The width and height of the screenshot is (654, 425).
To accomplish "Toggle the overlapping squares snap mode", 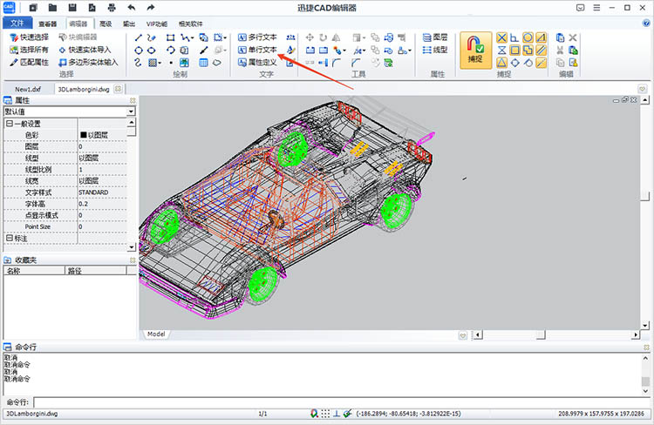I will pos(528,51).
